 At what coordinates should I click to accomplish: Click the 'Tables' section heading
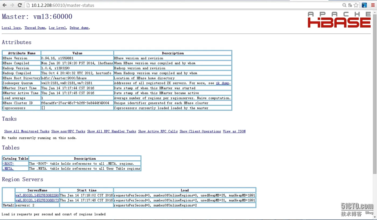[x=11, y=148]
